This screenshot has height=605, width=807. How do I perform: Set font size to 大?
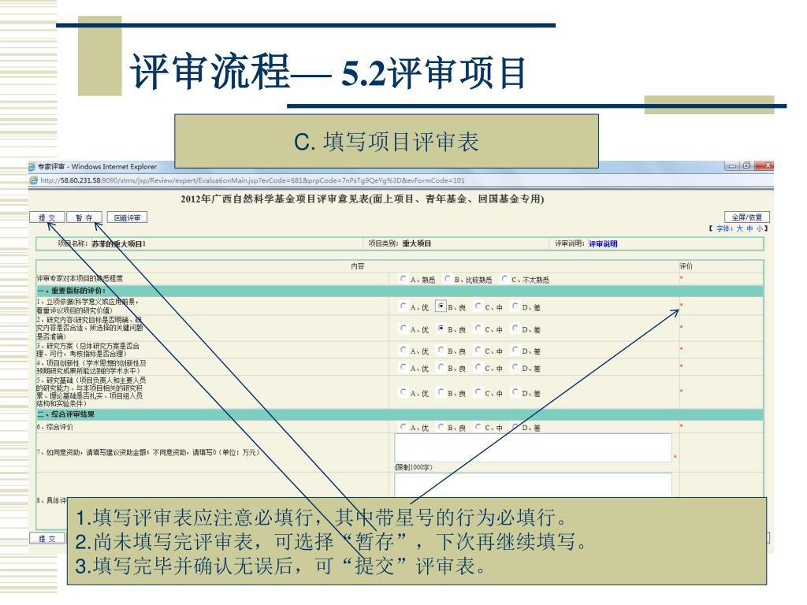click(739, 228)
